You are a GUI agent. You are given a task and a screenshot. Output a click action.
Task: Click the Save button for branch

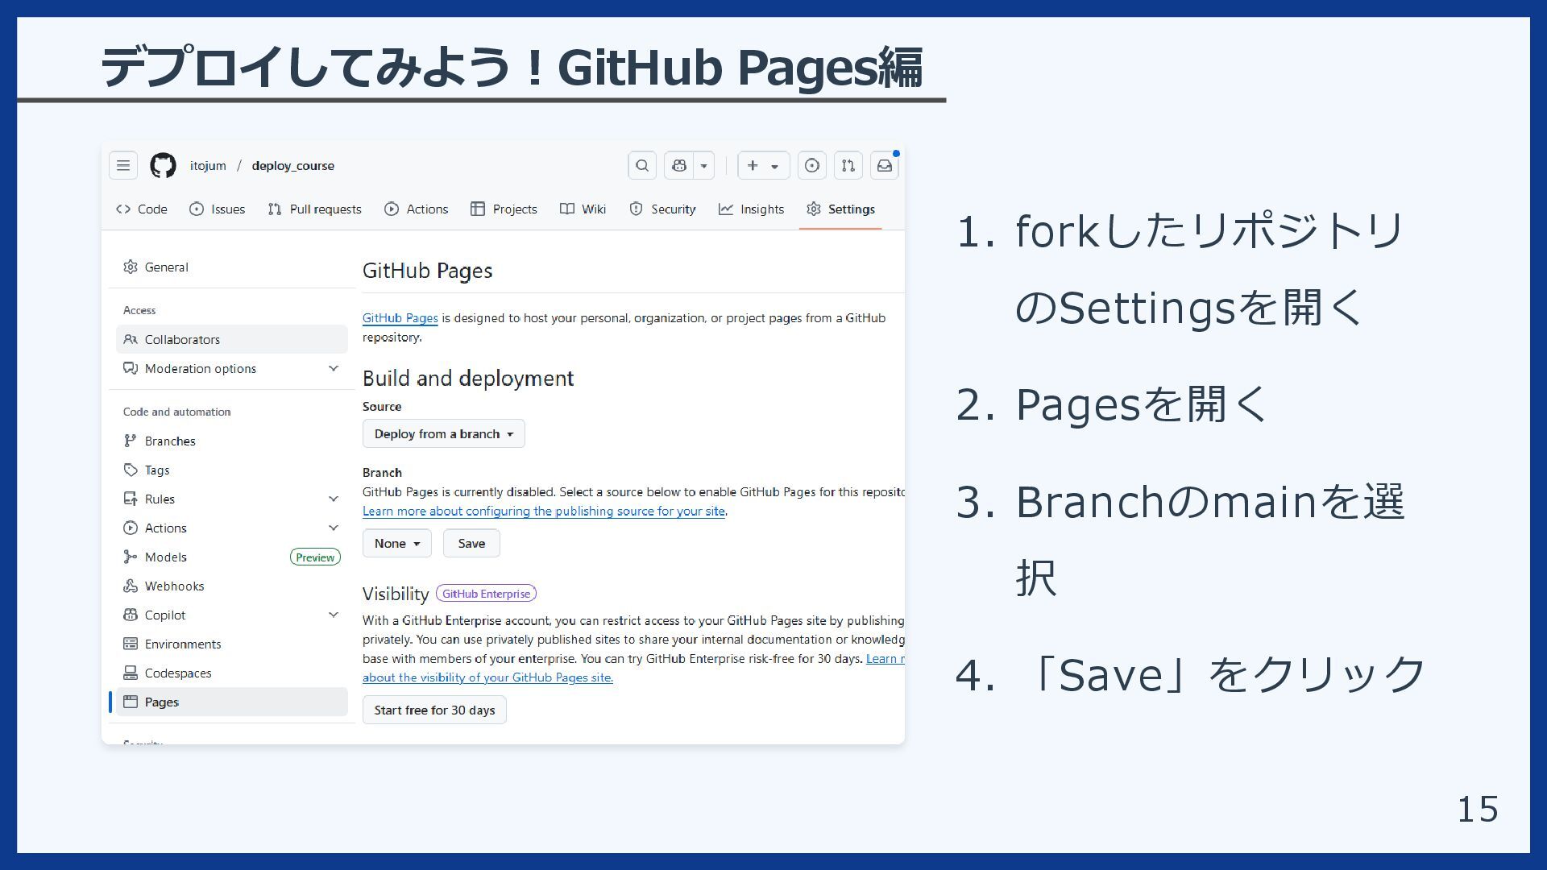click(x=471, y=544)
